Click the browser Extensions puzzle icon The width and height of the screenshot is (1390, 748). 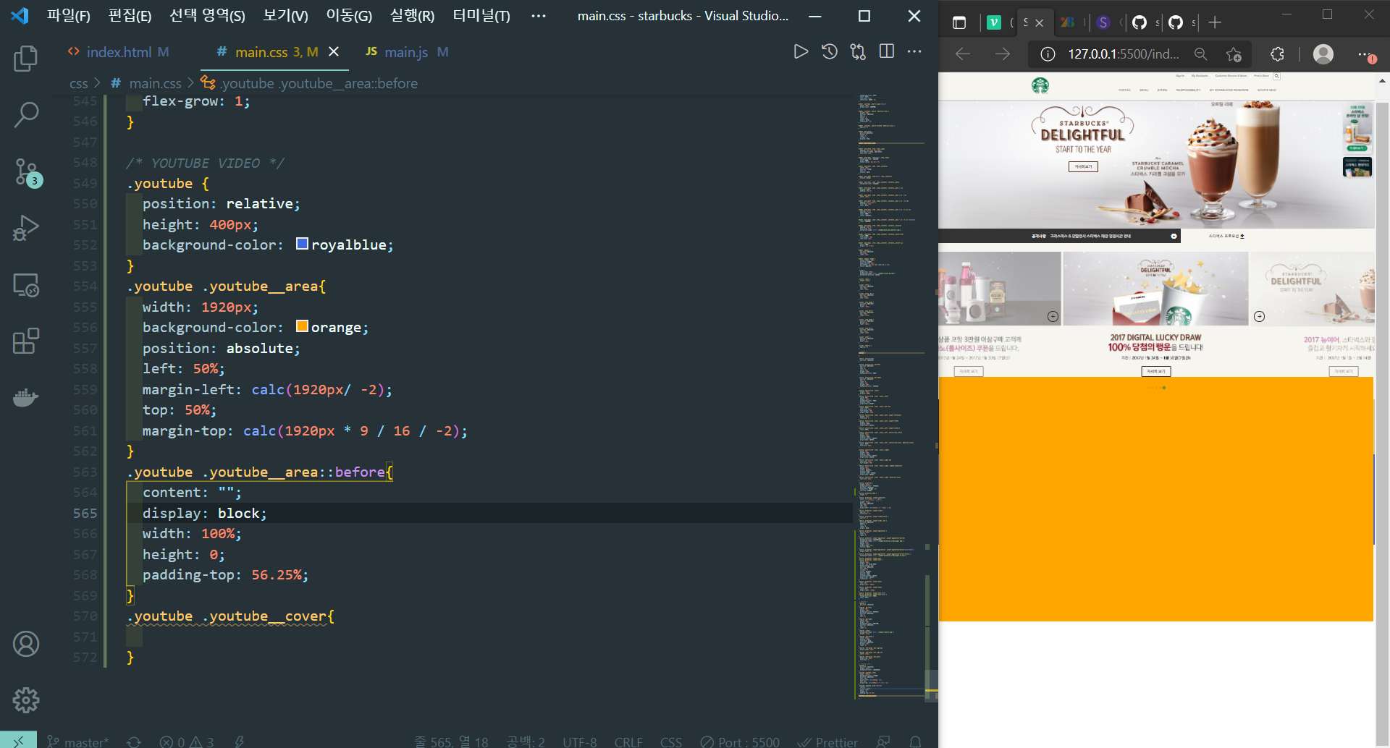click(x=1277, y=54)
